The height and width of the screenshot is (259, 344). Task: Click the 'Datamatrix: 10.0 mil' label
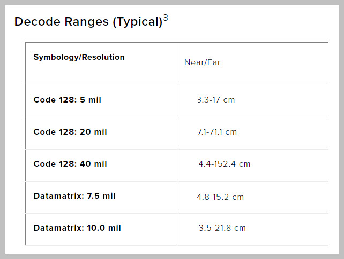tap(77, 228)
